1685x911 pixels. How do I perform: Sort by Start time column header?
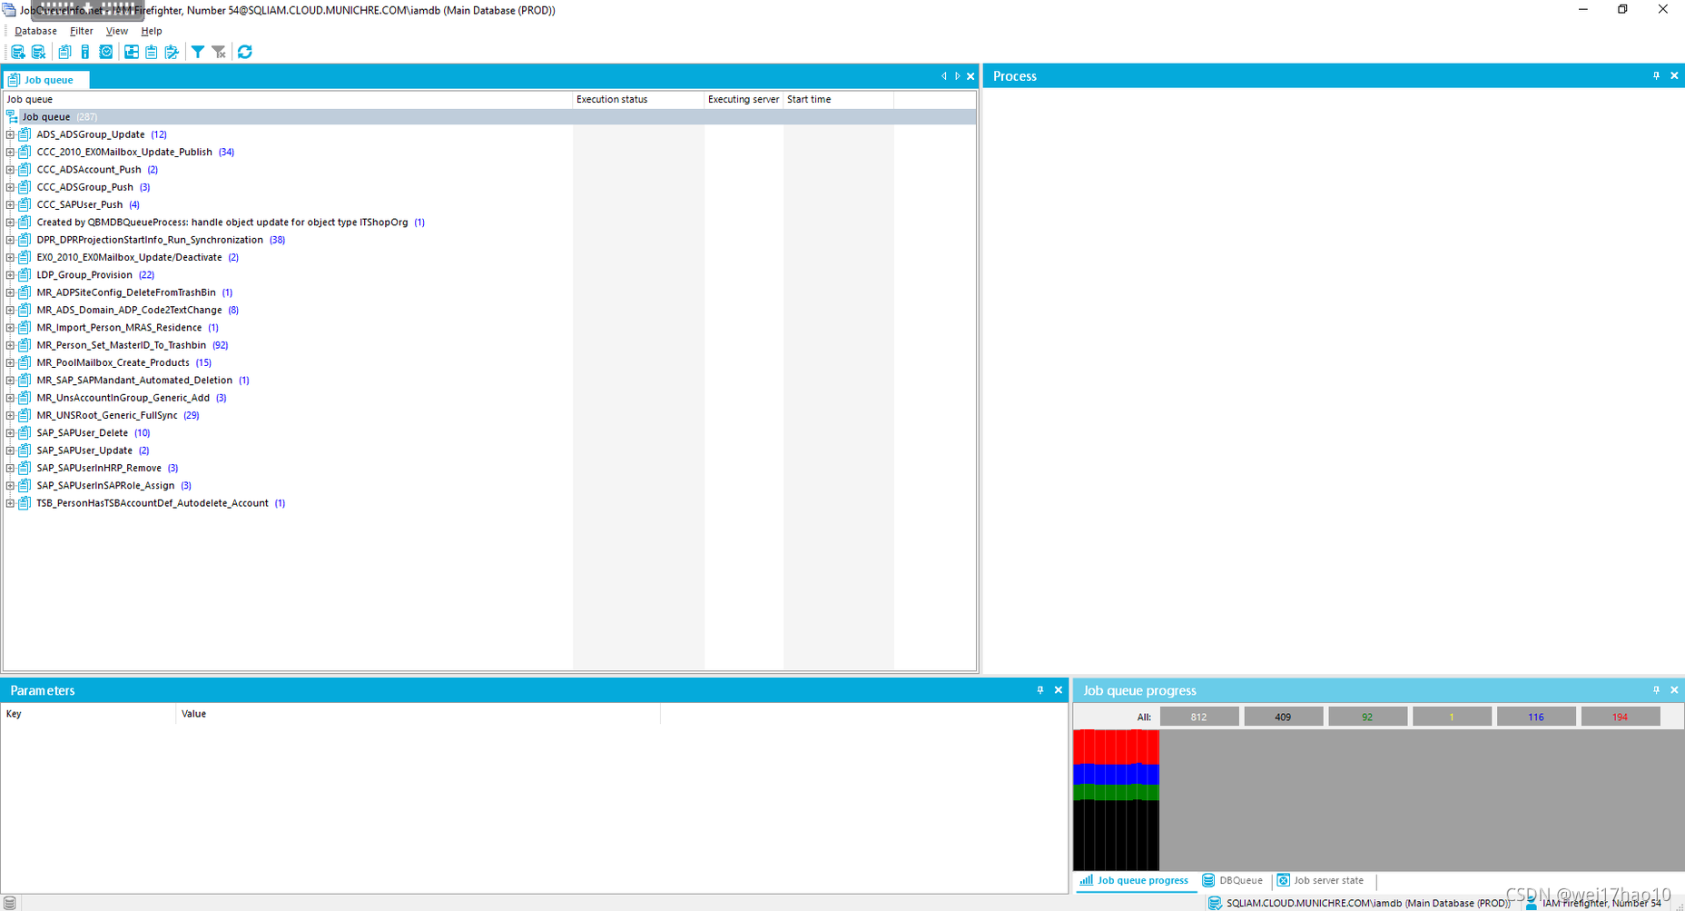[x=838, y=99]
